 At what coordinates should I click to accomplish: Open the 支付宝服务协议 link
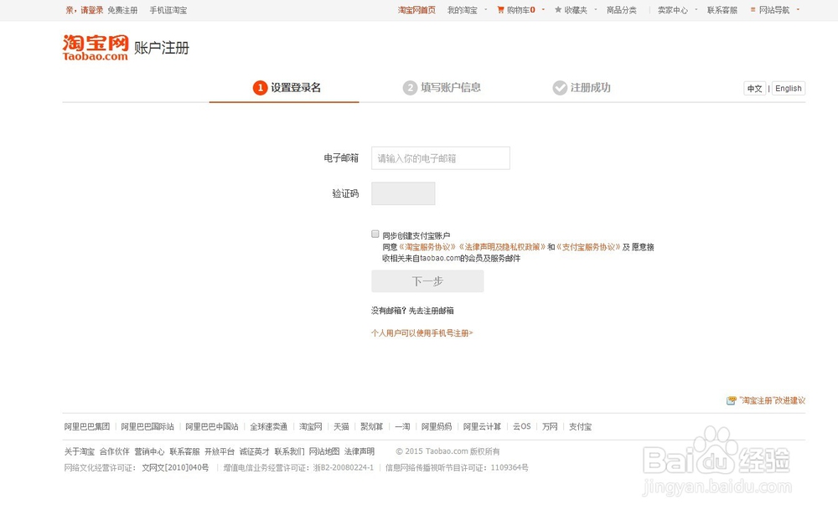click(x=588, y=247)
